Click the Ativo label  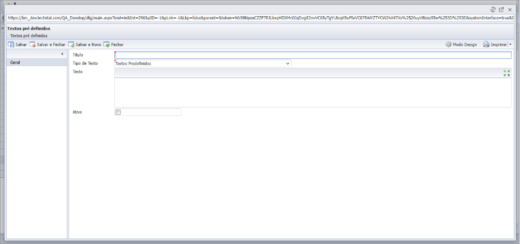pyautogui.click(x=78, y=112)
